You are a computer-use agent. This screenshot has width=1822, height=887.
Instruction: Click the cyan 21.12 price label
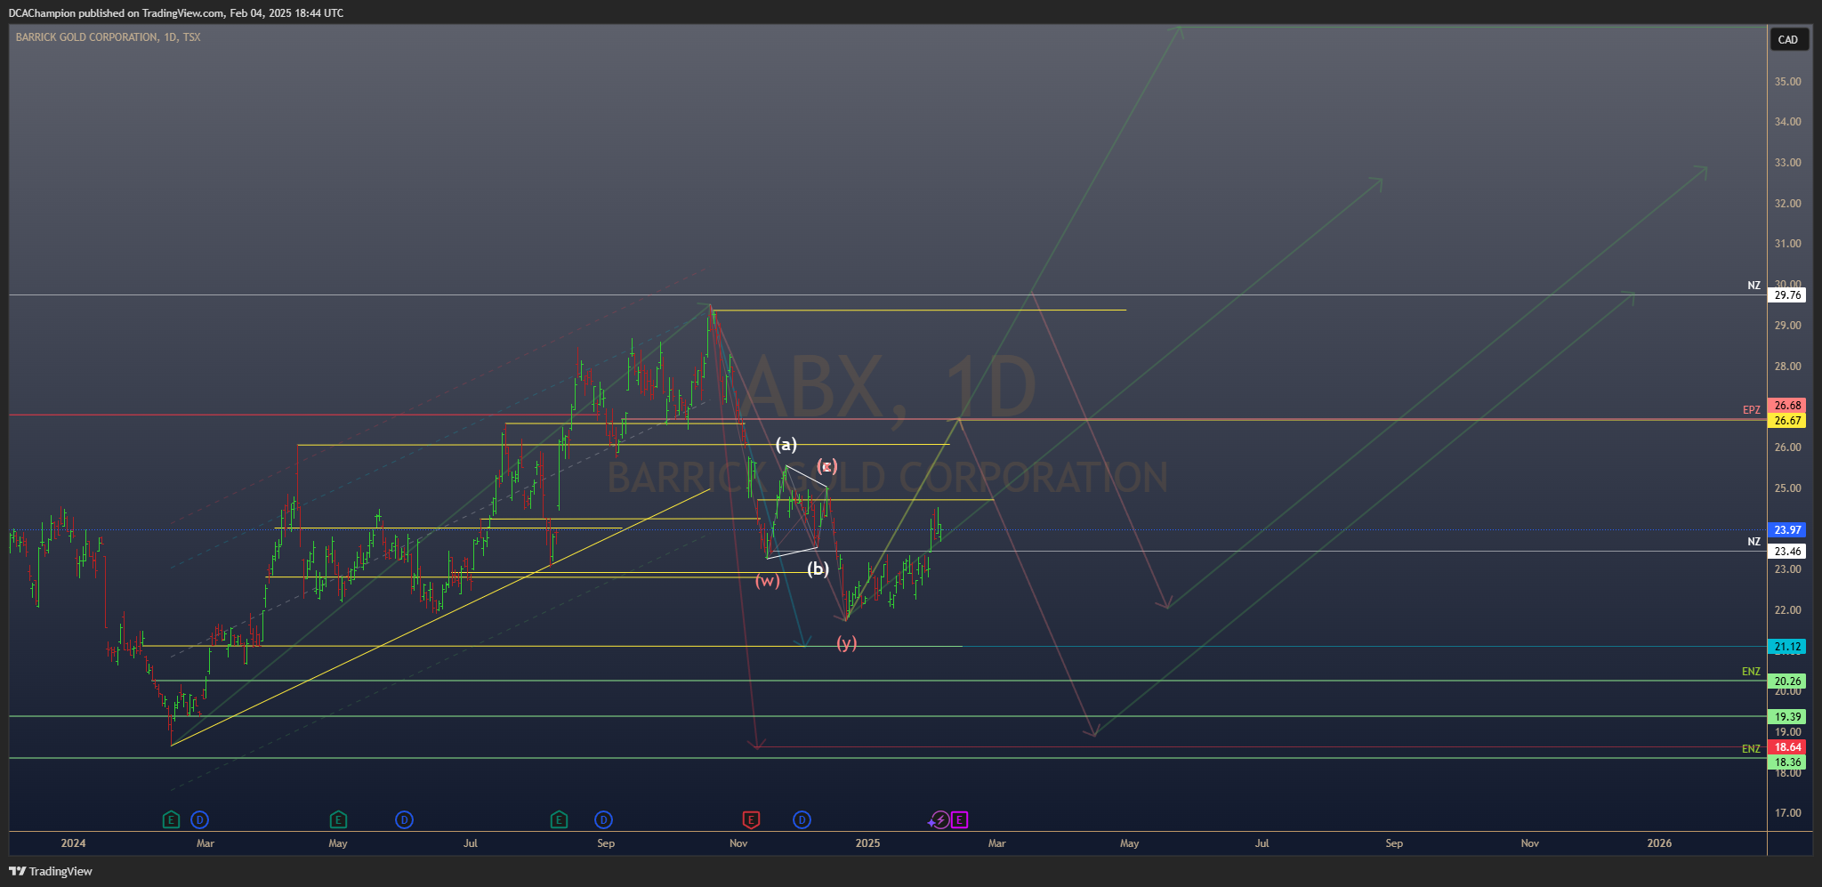(x=1787, y=648)
